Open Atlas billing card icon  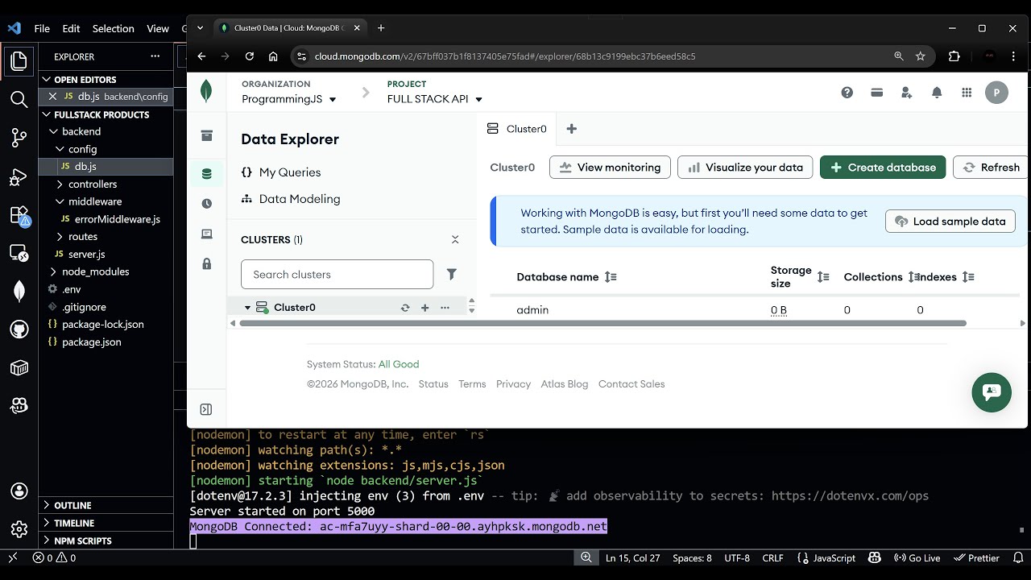coord(876,93)
